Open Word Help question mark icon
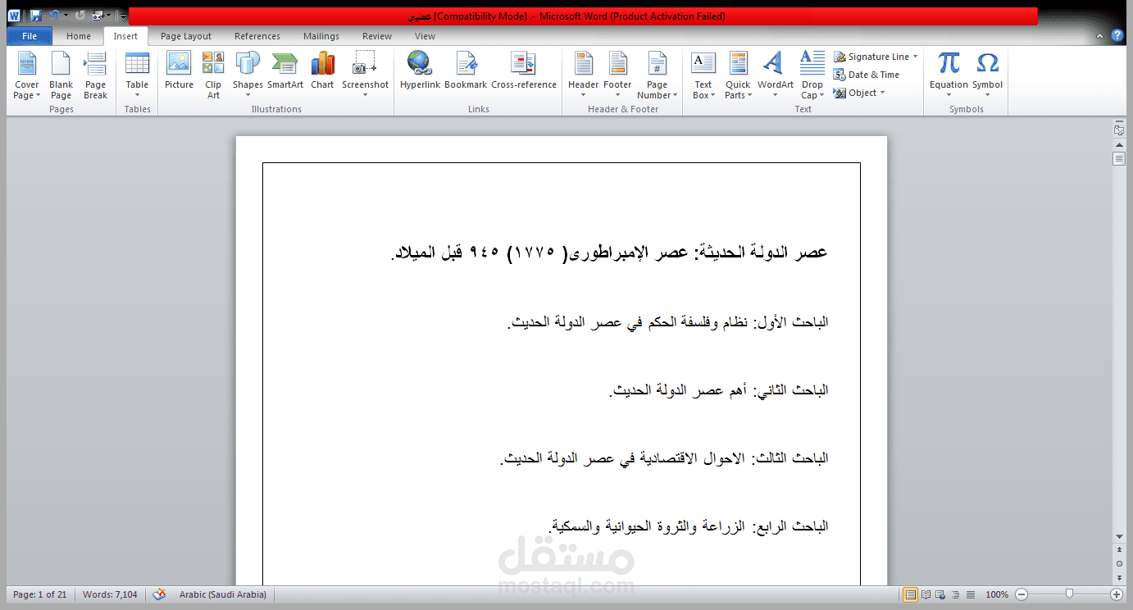This screenshot has height=610, width=1133. click(1117, 36)
